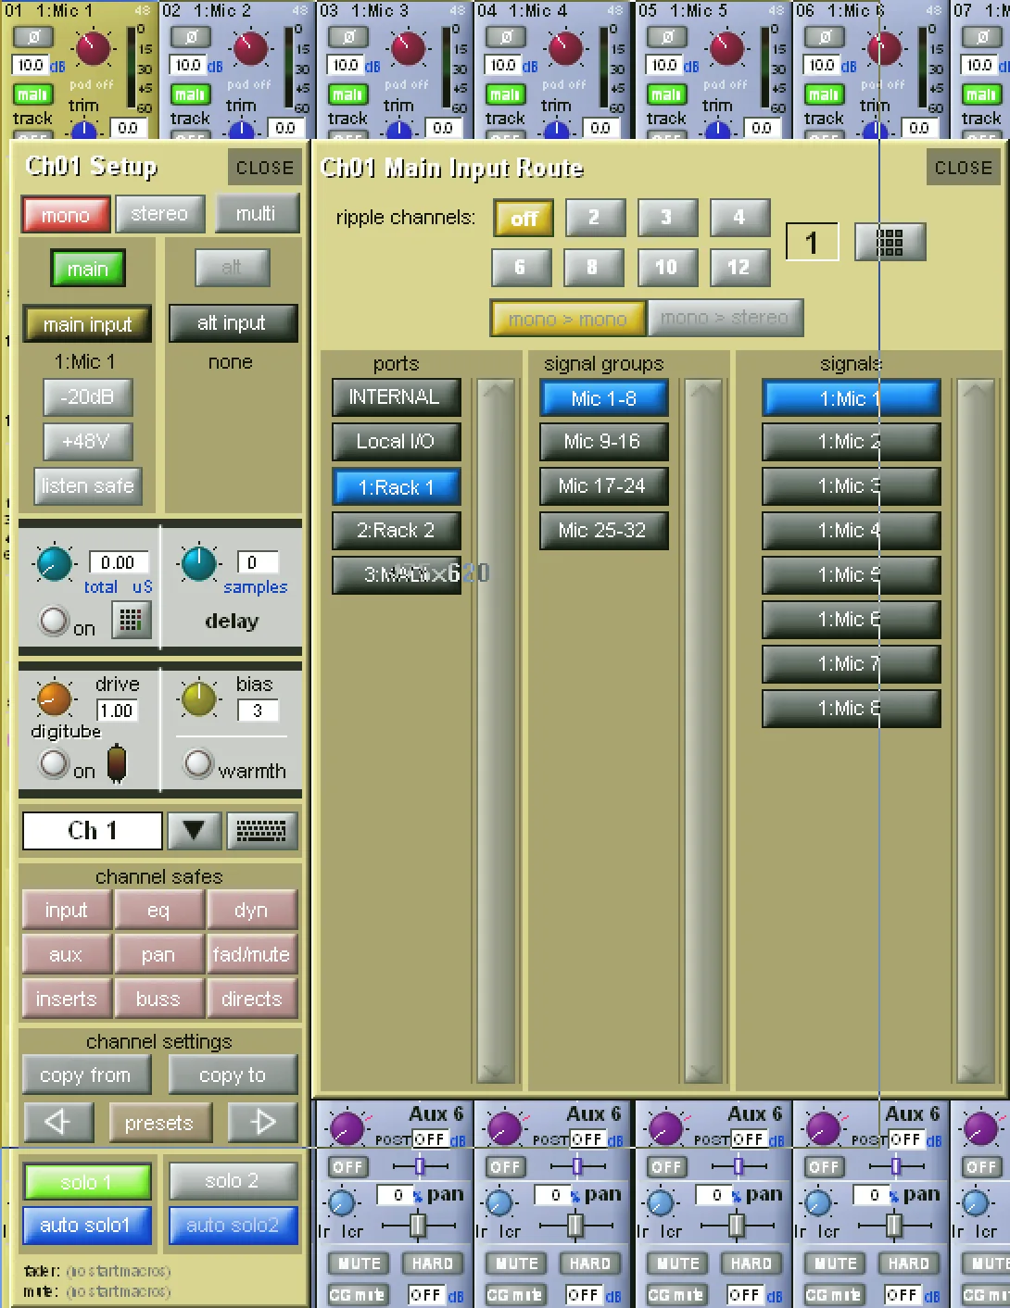Image resolution: width=1010 pixels, height=1308 pixels.
Task: Go to previous channel with left arrow
Action: [57, 1122]
